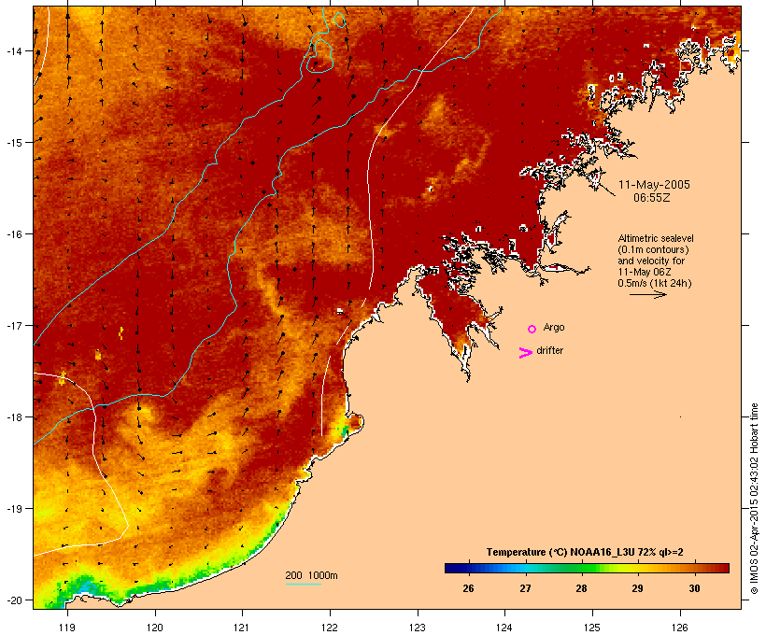
Task: Pick the dark red 30°C end of colorbar
Action: pyautogui.click(x=720, y=568)
